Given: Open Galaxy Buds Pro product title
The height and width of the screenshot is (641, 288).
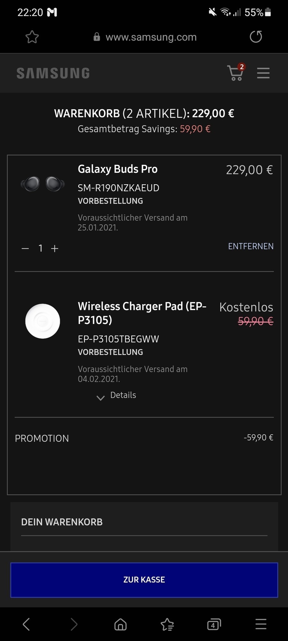Looking at the screenshot, I should (x=117, y=169).
